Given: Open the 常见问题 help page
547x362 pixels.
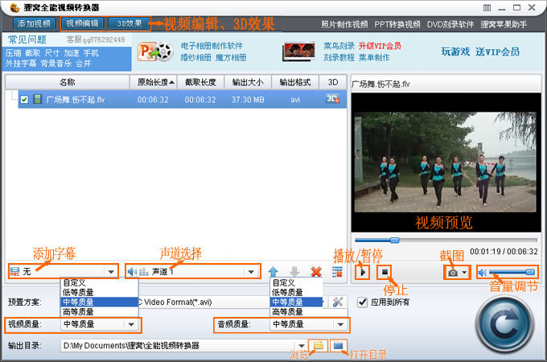Looking at the screenshot, I should [27, 39].
